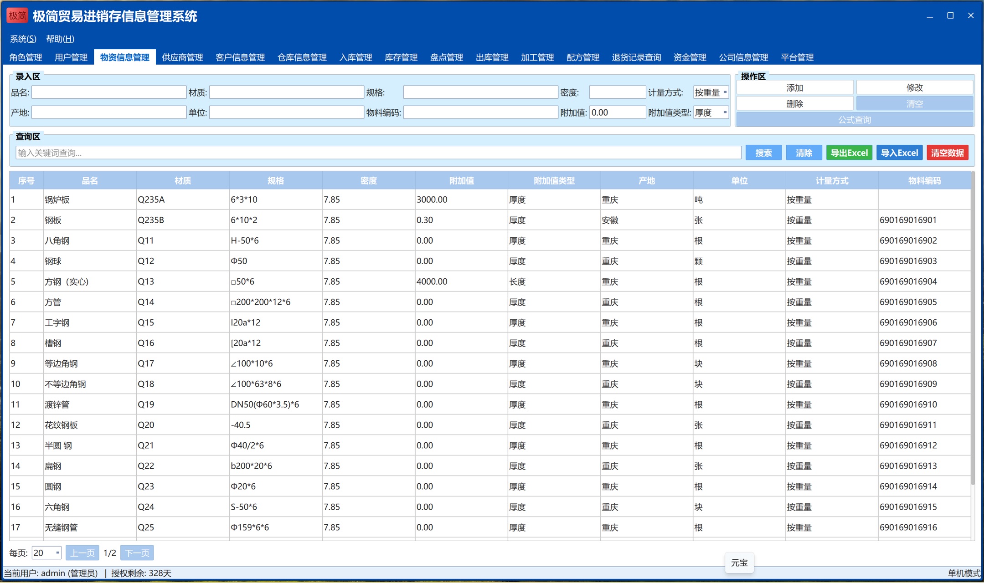Click the 规格 column header
The image size is (984, 583).
[276, 181]
